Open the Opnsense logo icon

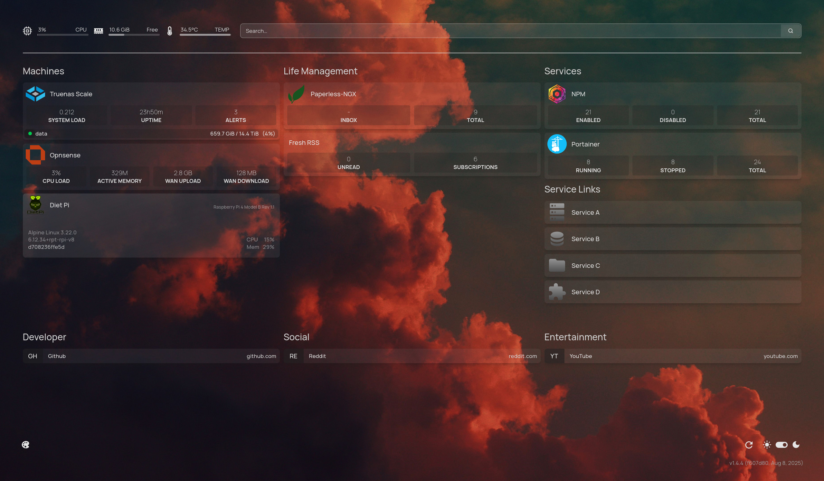click(x=35, y=155)
